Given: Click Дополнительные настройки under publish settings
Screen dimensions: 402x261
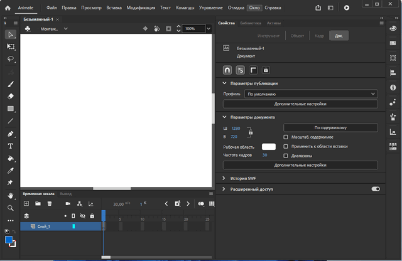Looking at the screenshot, I should click(300, 104).
